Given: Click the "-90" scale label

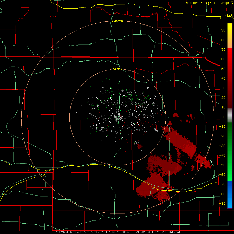Looking at the screenshot, I should 222,204.
